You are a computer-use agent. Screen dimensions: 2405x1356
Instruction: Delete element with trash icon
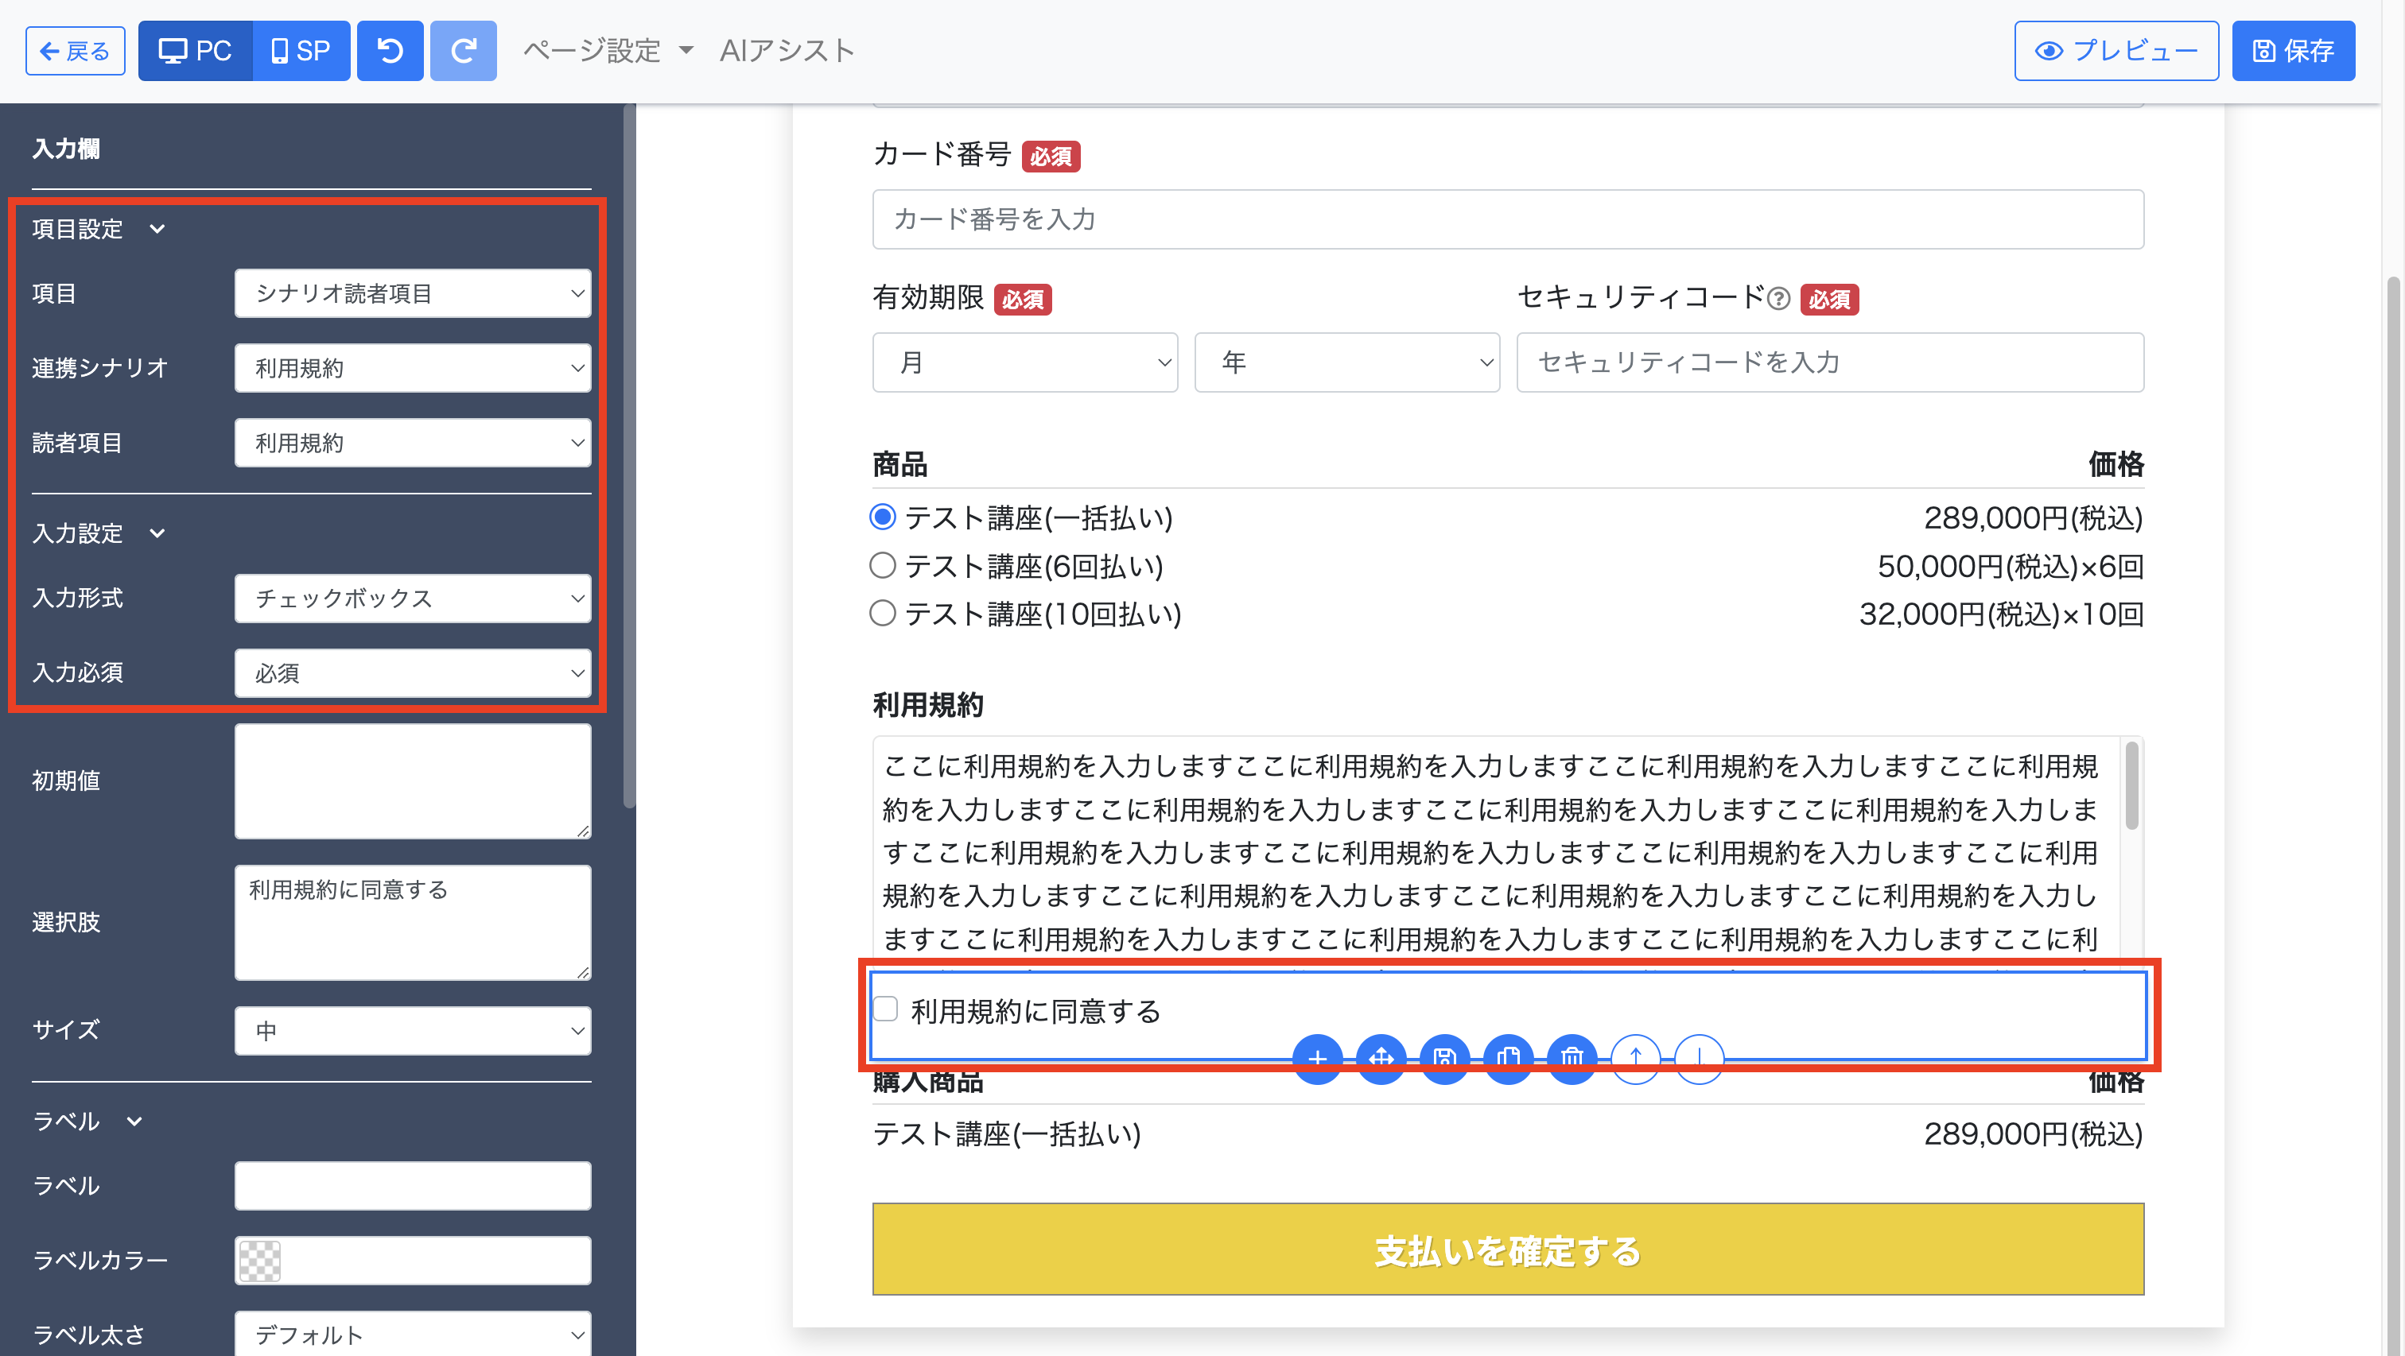click(1572, 1057)
